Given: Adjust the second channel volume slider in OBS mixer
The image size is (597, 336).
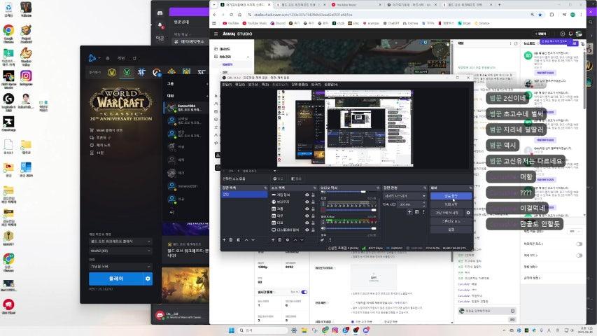Looking at the screenshot, I should [x=351, y=210].
